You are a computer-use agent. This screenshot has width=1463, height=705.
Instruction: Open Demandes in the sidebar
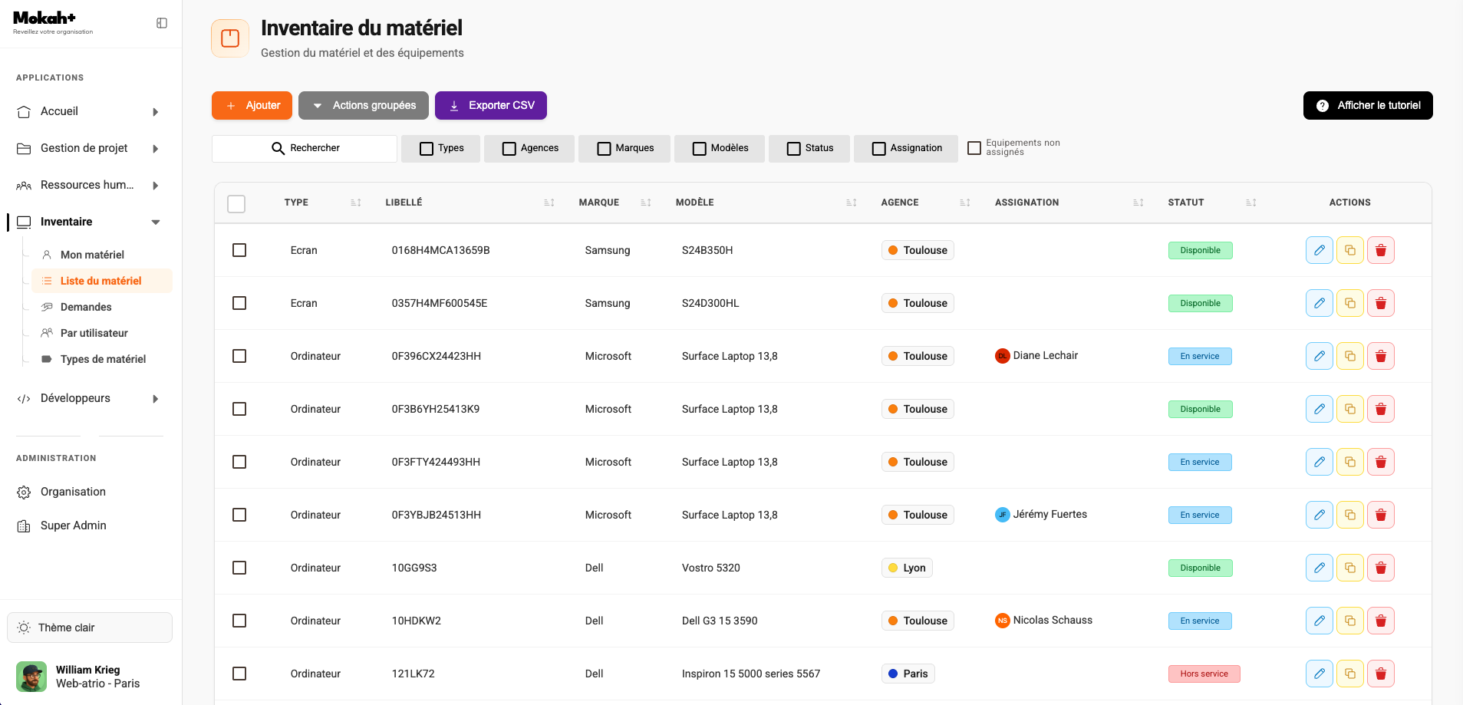coord(86,307)
